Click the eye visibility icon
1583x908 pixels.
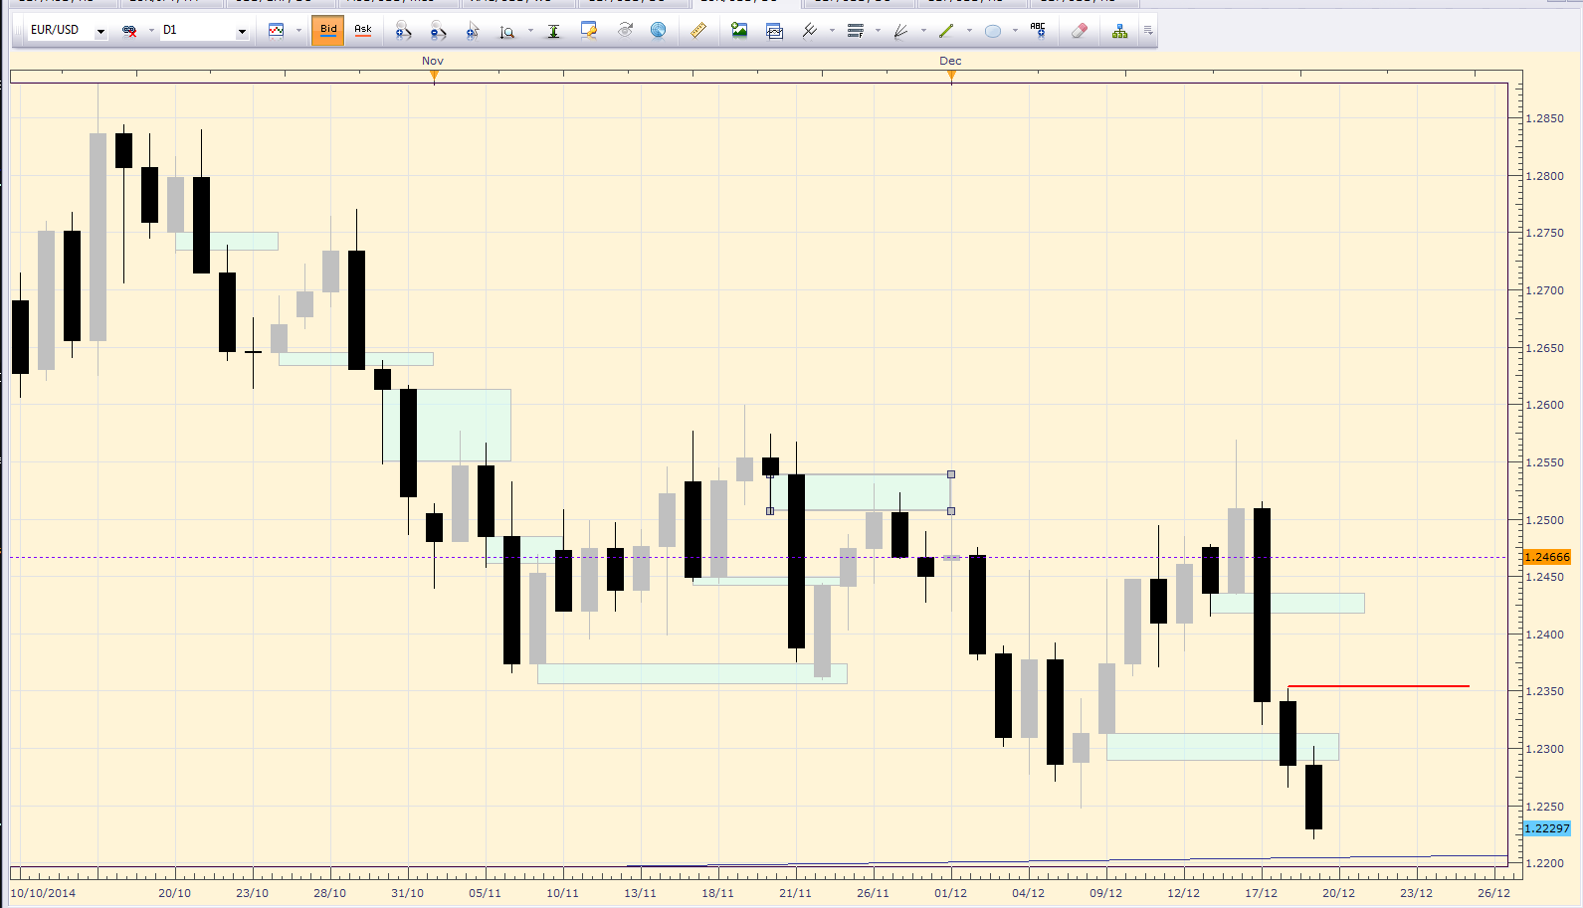click(x=625, y=31)
